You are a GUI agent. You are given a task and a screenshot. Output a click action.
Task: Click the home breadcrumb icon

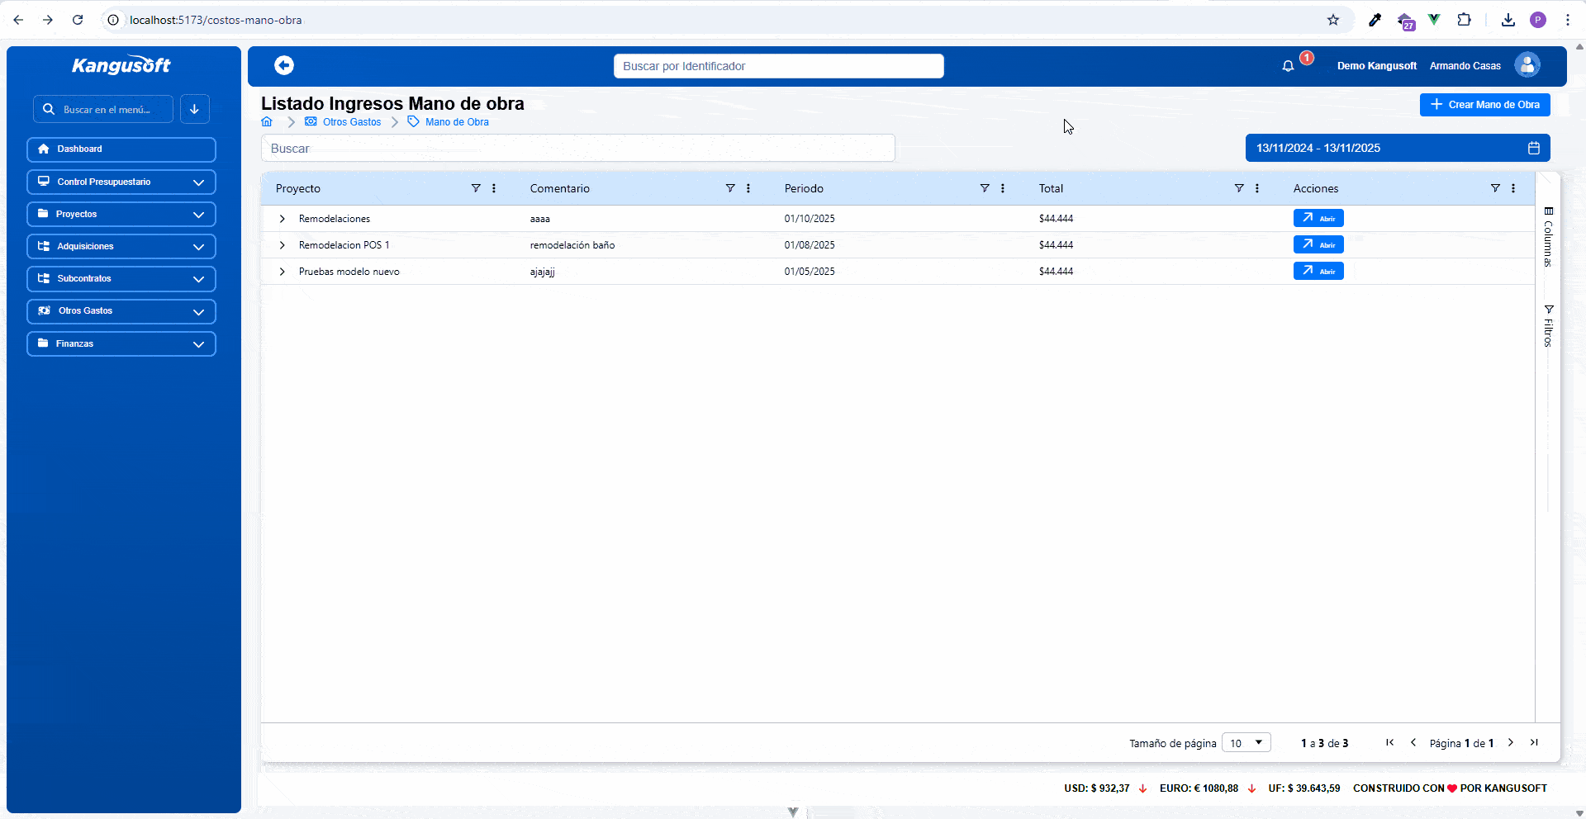pos(267,121)
